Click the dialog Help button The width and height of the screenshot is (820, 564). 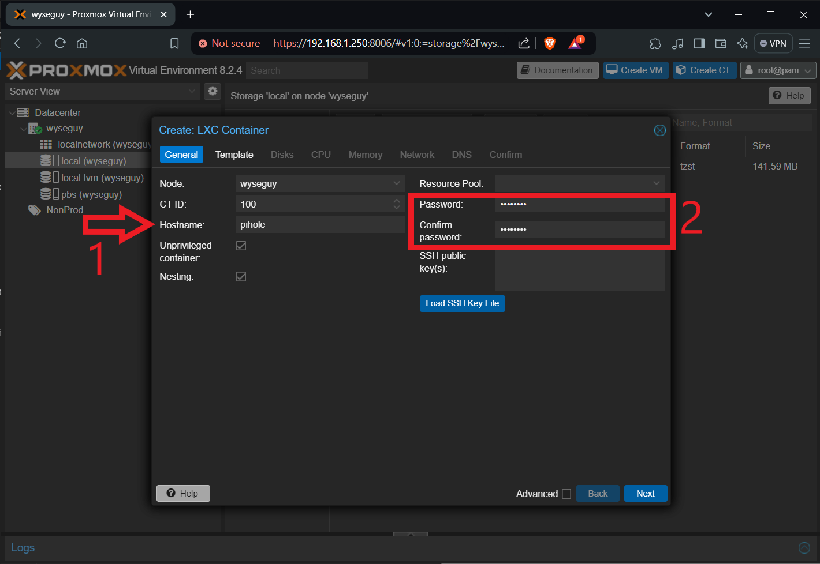point(183,494)
